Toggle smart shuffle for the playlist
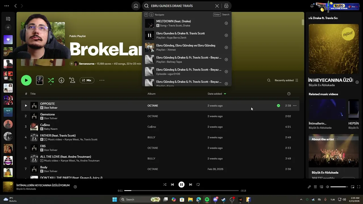Viewport: 363px width, 204px height. [x=51, y=80]
